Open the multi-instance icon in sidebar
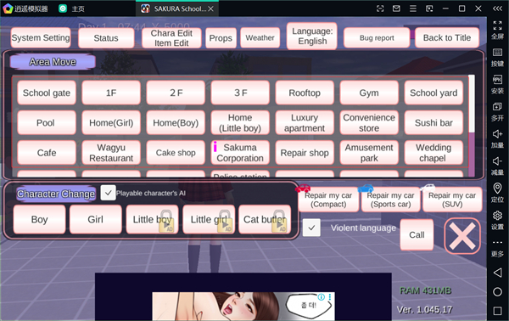 pos(497,106)
